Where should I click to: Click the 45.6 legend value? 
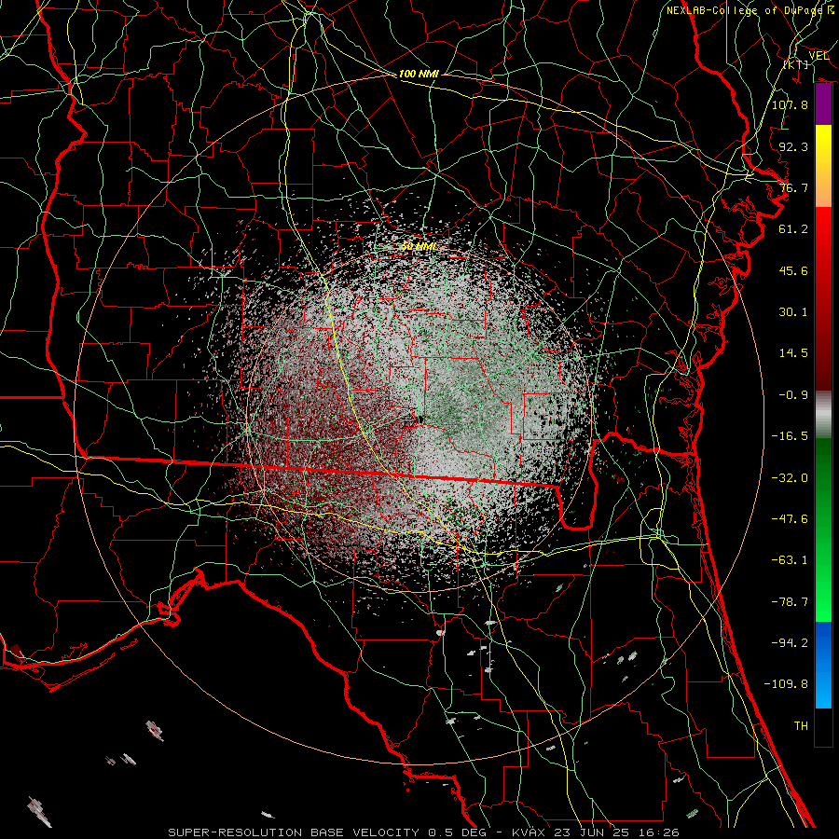tap(793, 270)
